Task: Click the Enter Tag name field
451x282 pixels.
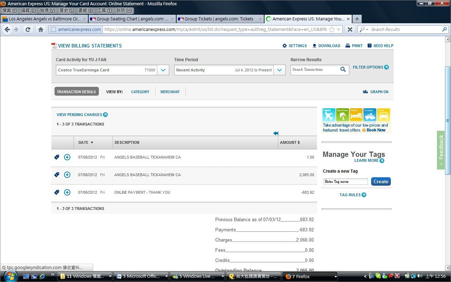Action: click(345, 181)
